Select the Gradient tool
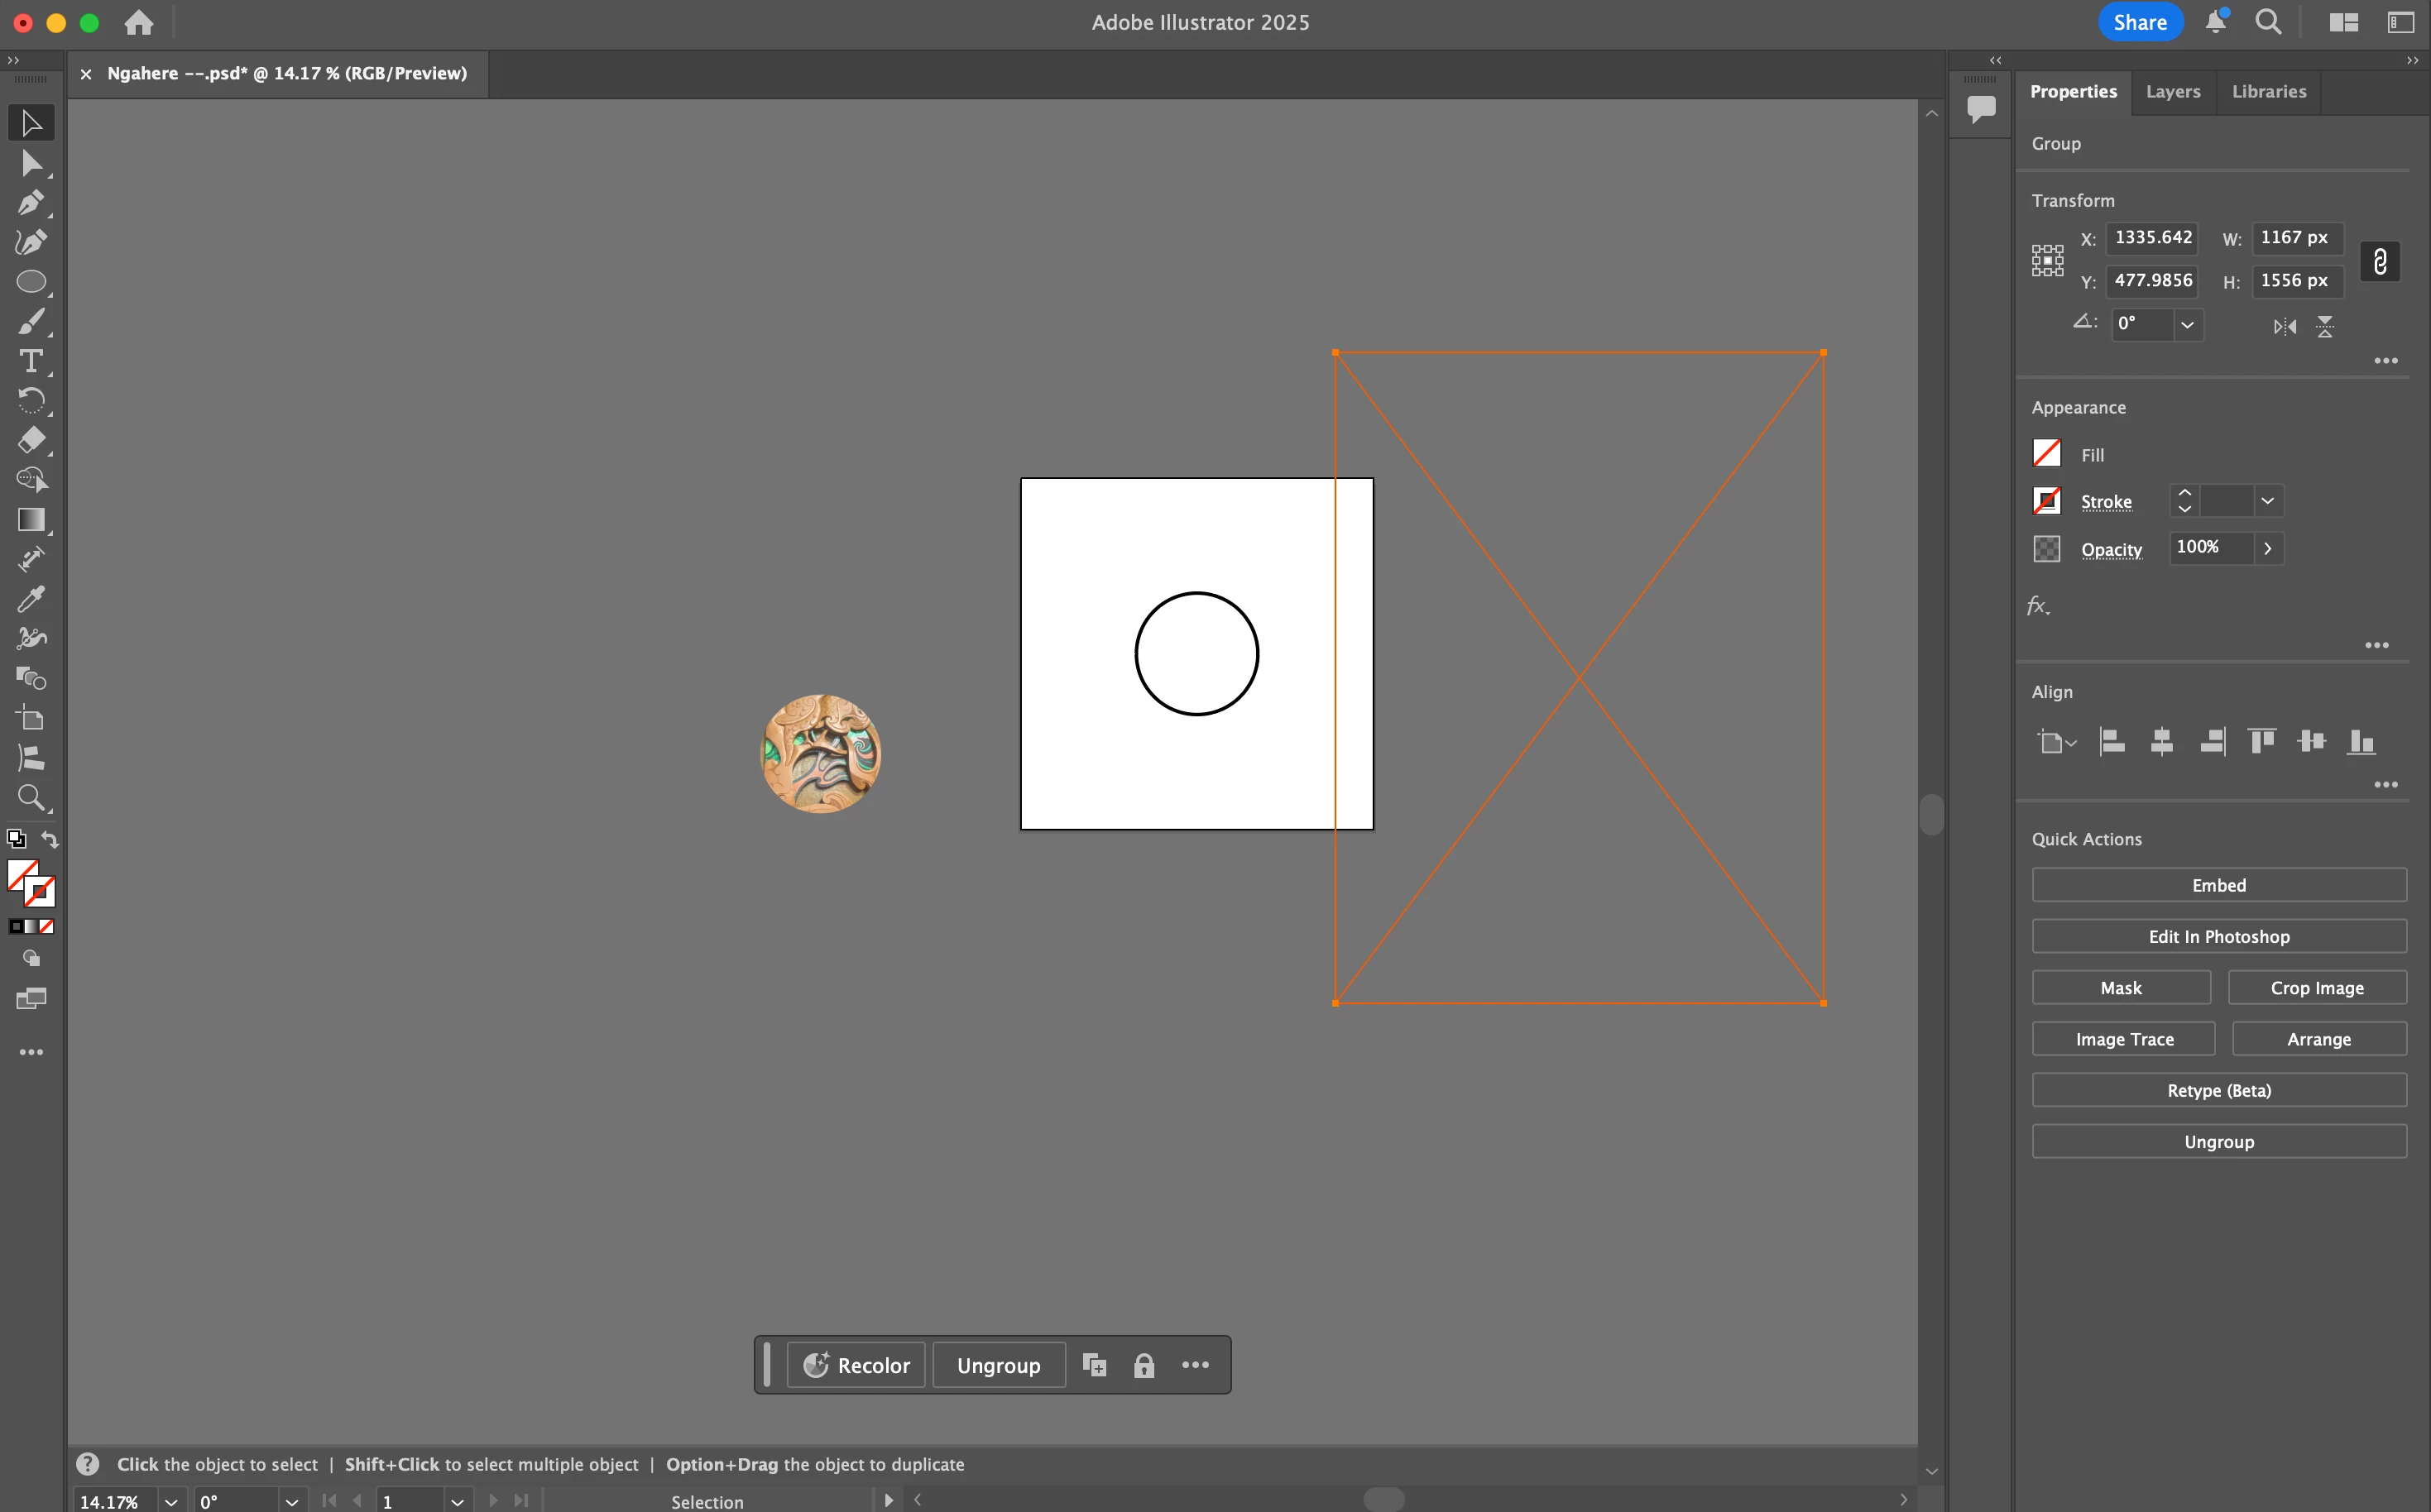 pos(30,519)
